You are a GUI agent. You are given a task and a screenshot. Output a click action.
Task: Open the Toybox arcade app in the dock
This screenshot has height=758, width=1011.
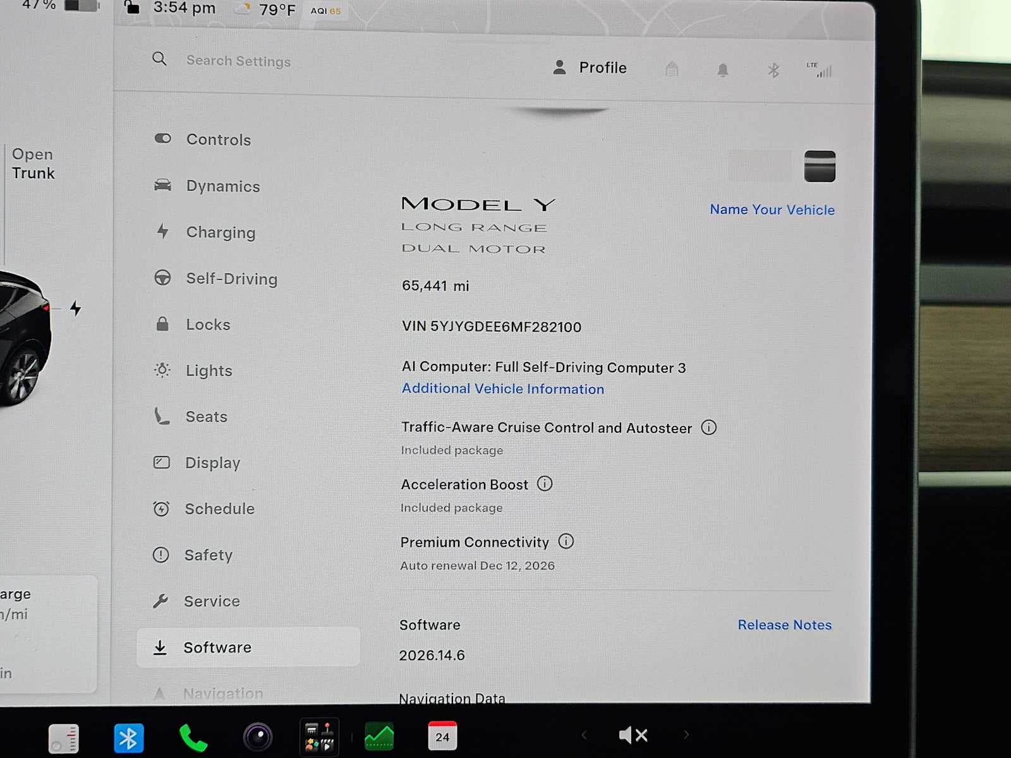coord(319,737)
